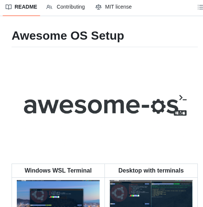Open the README tab
Viewport: 203px width, 207px height.
pyautogui.click(x=21, y=7)
